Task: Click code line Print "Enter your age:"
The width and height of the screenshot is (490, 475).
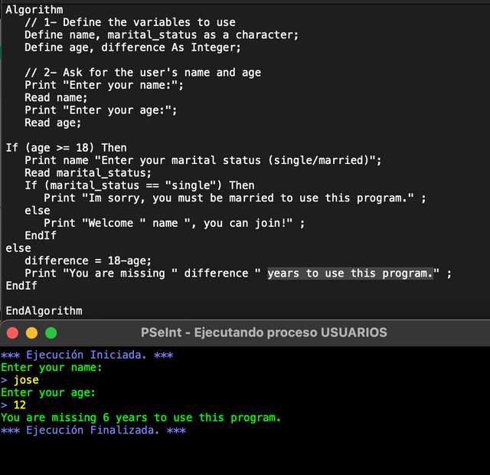Action: coord(100,110)
